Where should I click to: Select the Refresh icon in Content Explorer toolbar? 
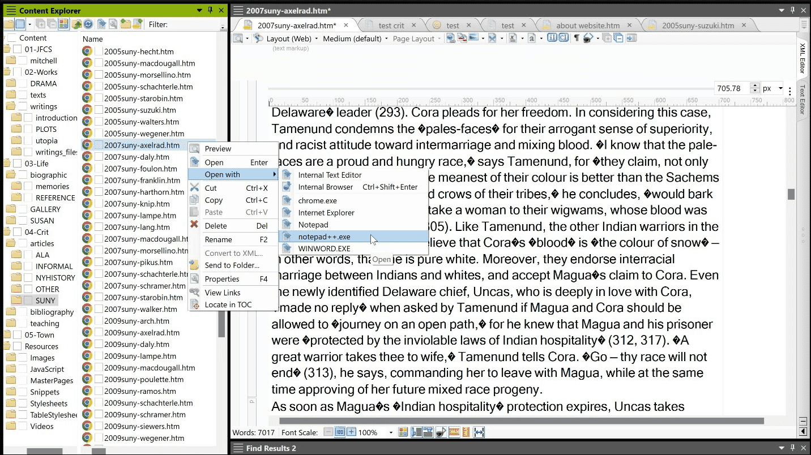(88, 24)
